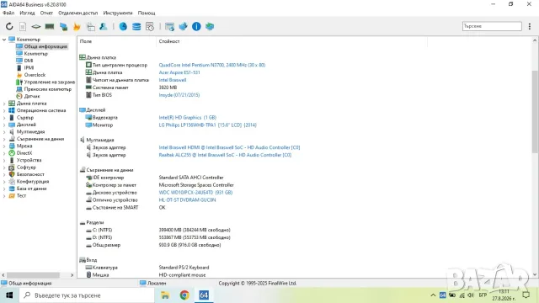This screenshot has height=303, width=539.
Task: Expand the Дънна платка tree node
Action: tap(4, 104)
